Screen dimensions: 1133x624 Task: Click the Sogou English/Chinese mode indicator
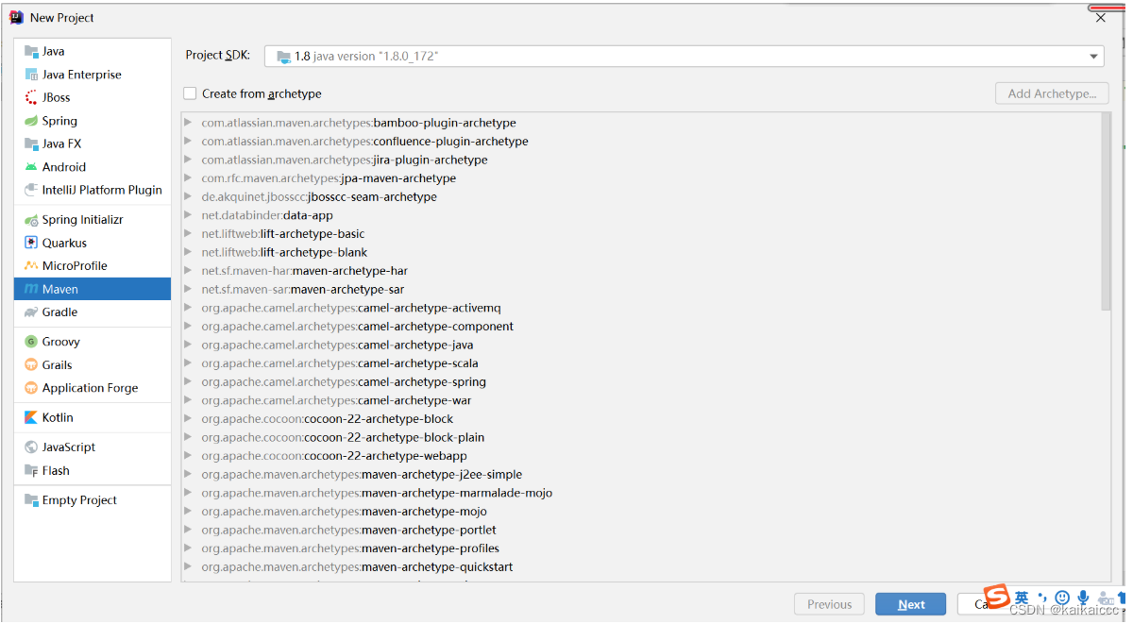tap(1022, 598)
